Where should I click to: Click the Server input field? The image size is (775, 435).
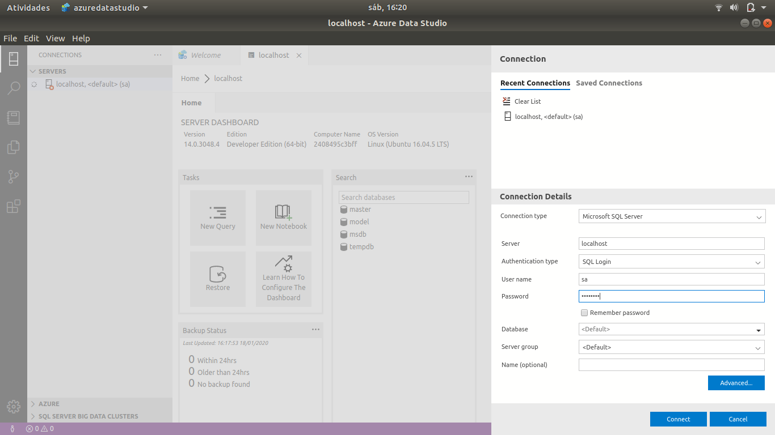click(672, 244)
